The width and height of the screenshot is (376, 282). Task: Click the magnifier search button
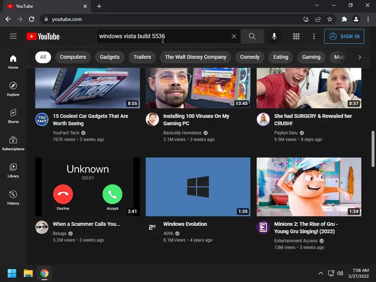click(x=252, y=36)
